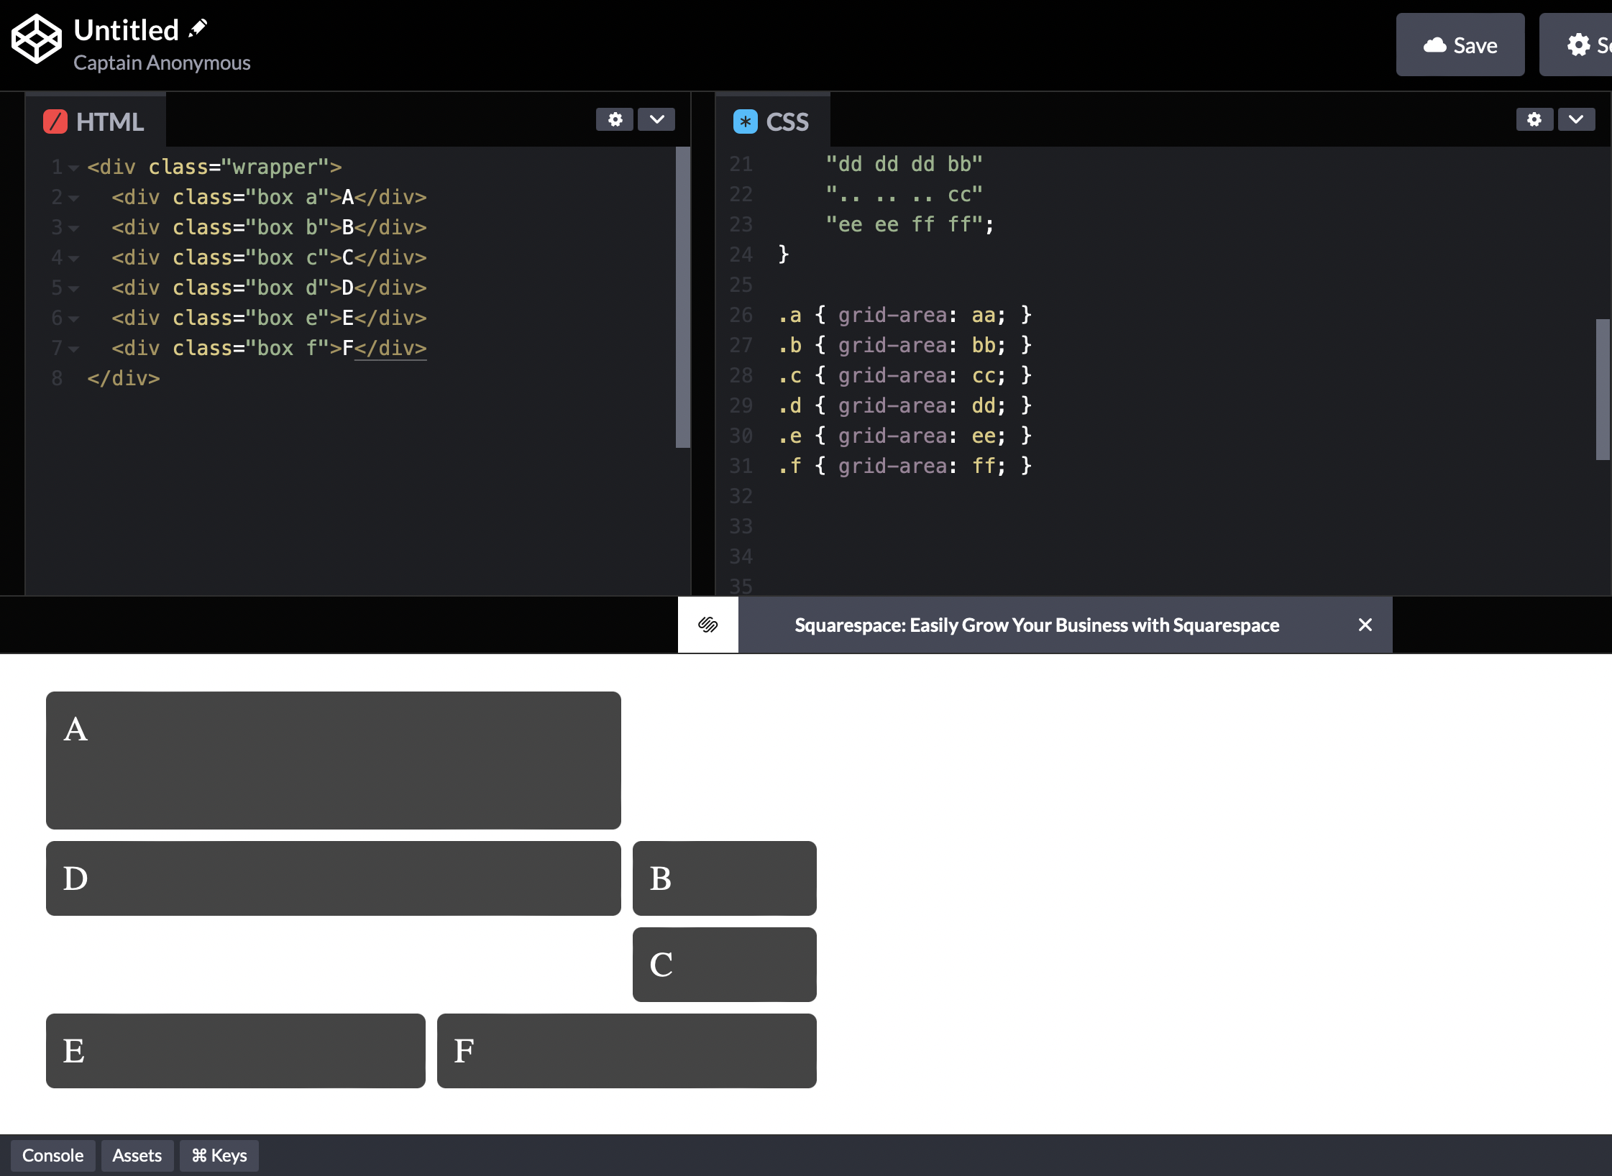Click the CSS editor vertical scrollbar
This screenshot has width=1612, height=1176.
1603,389
